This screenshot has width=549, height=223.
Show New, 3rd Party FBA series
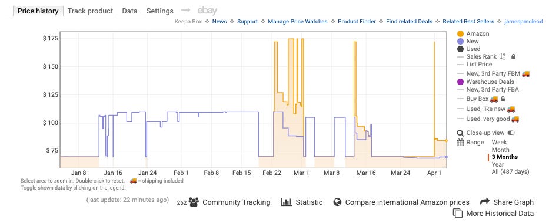click(x=488, y=90)
